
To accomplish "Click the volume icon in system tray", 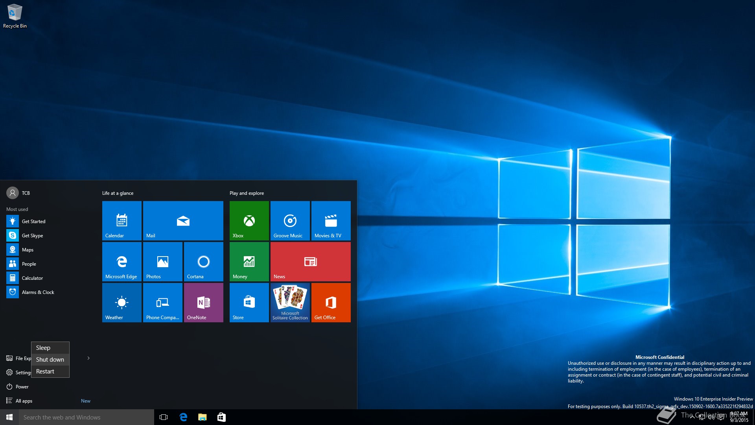I will [x=711, y=417].
